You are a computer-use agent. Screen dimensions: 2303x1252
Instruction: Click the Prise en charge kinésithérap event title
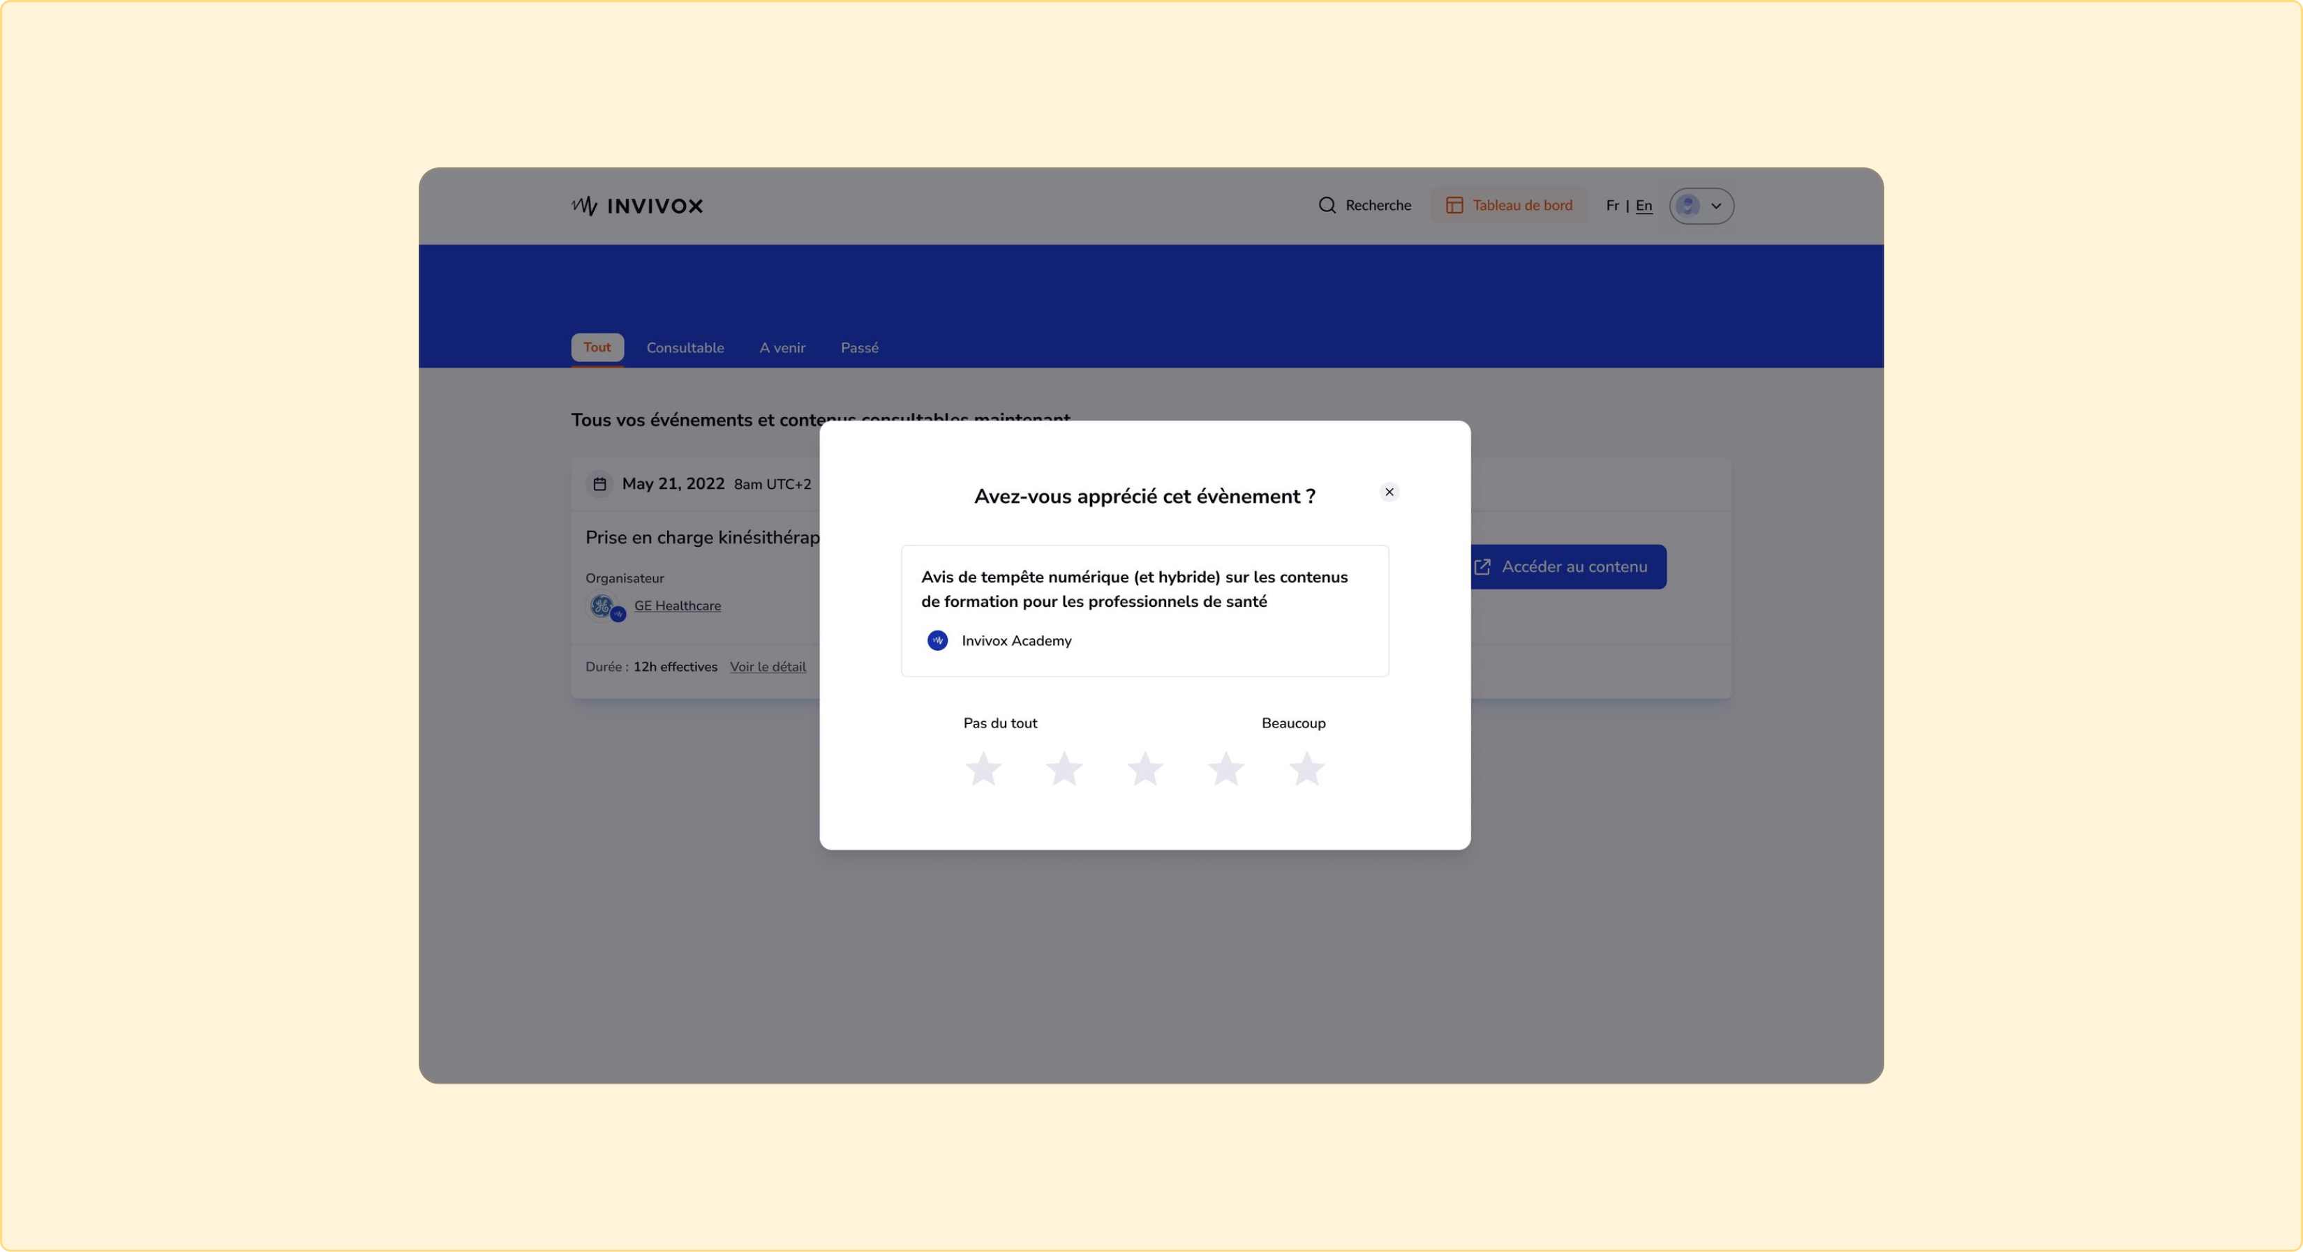pyautogui.click(x=702, y=537)
